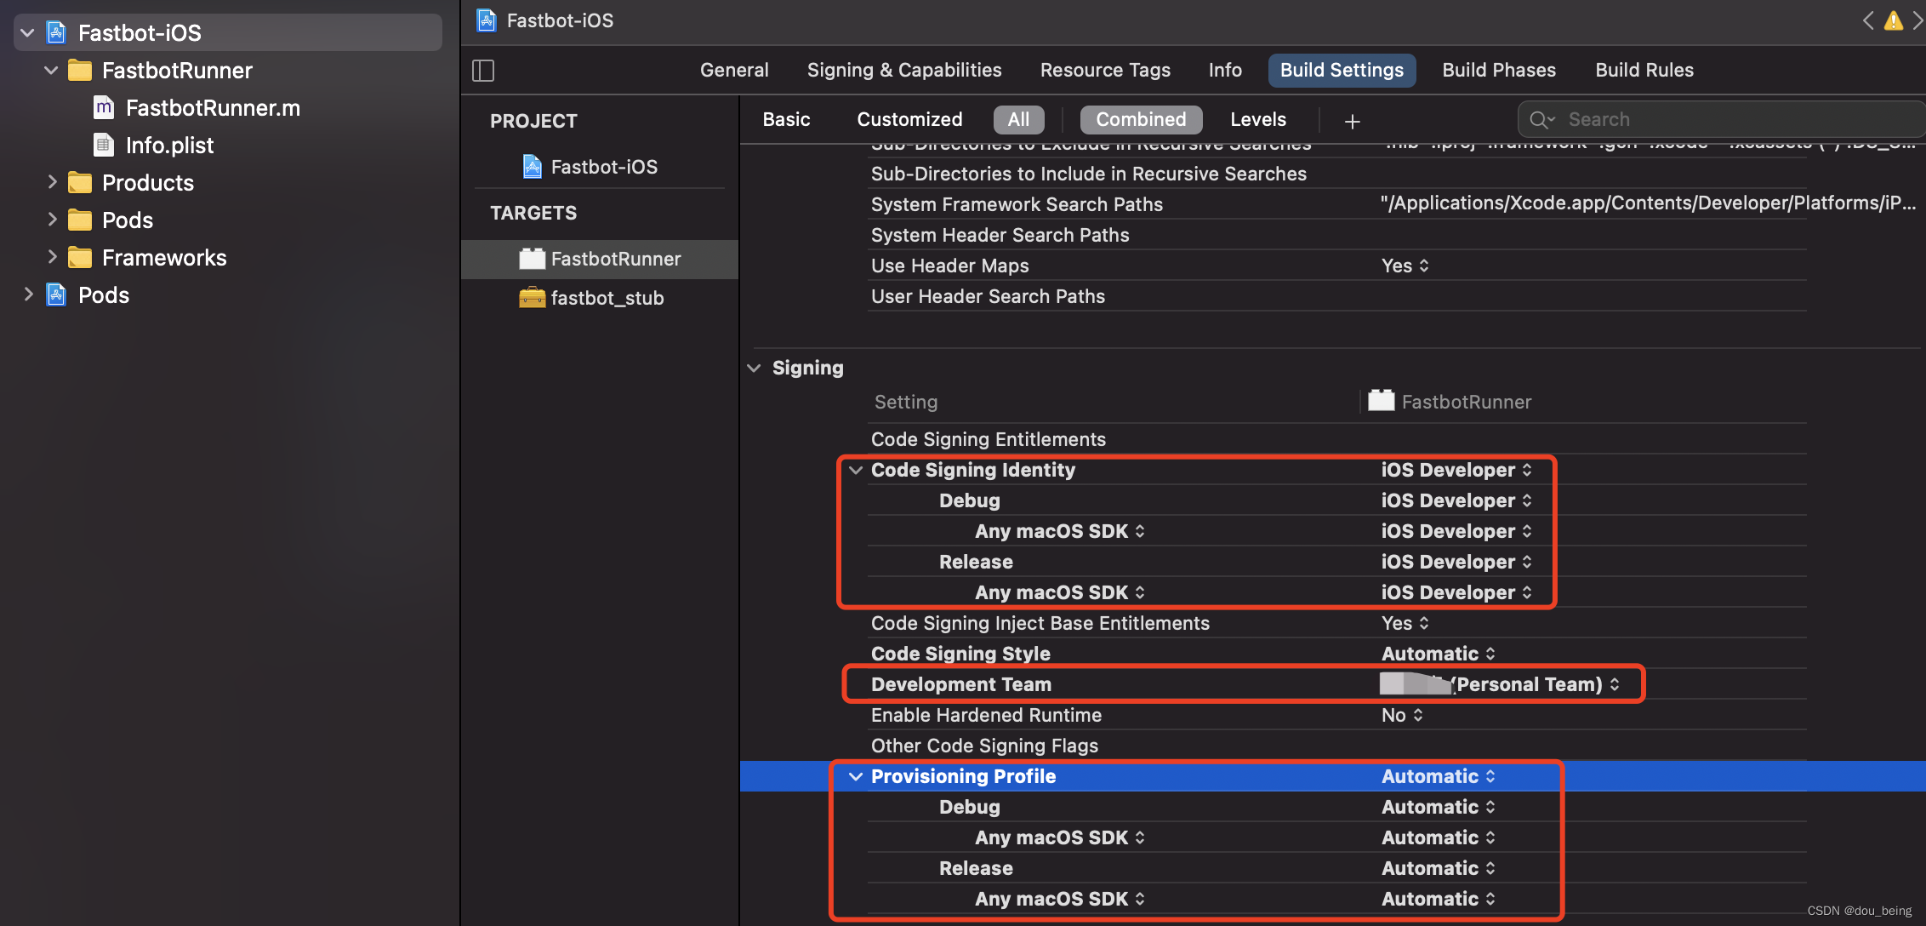Viewport: 1926px width, 926px height.
Task: Open the Build Phases tab
Action: [x=1499, y=71]
